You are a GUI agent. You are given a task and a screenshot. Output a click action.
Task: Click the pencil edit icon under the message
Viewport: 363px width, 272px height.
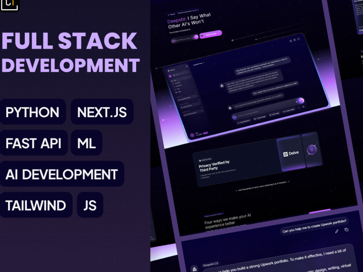337,231
